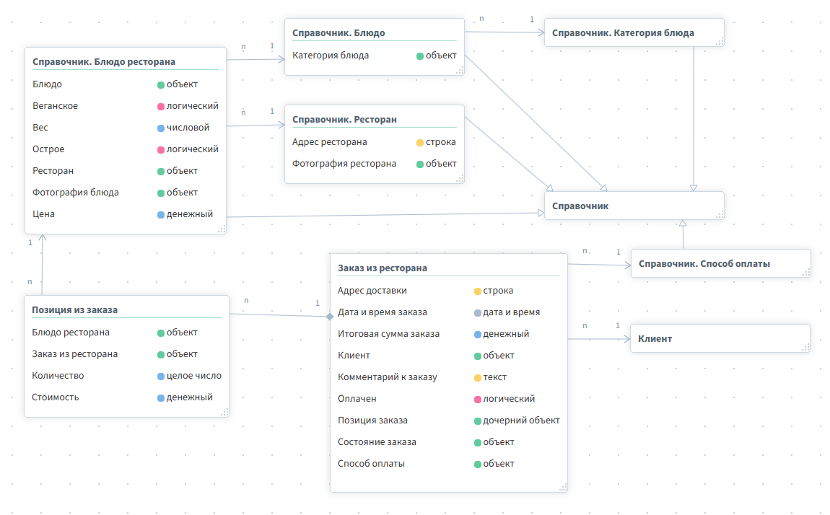The image size is (830, 515).
Task: Click "Фотография блюда" attribute row
Action: 76,193
